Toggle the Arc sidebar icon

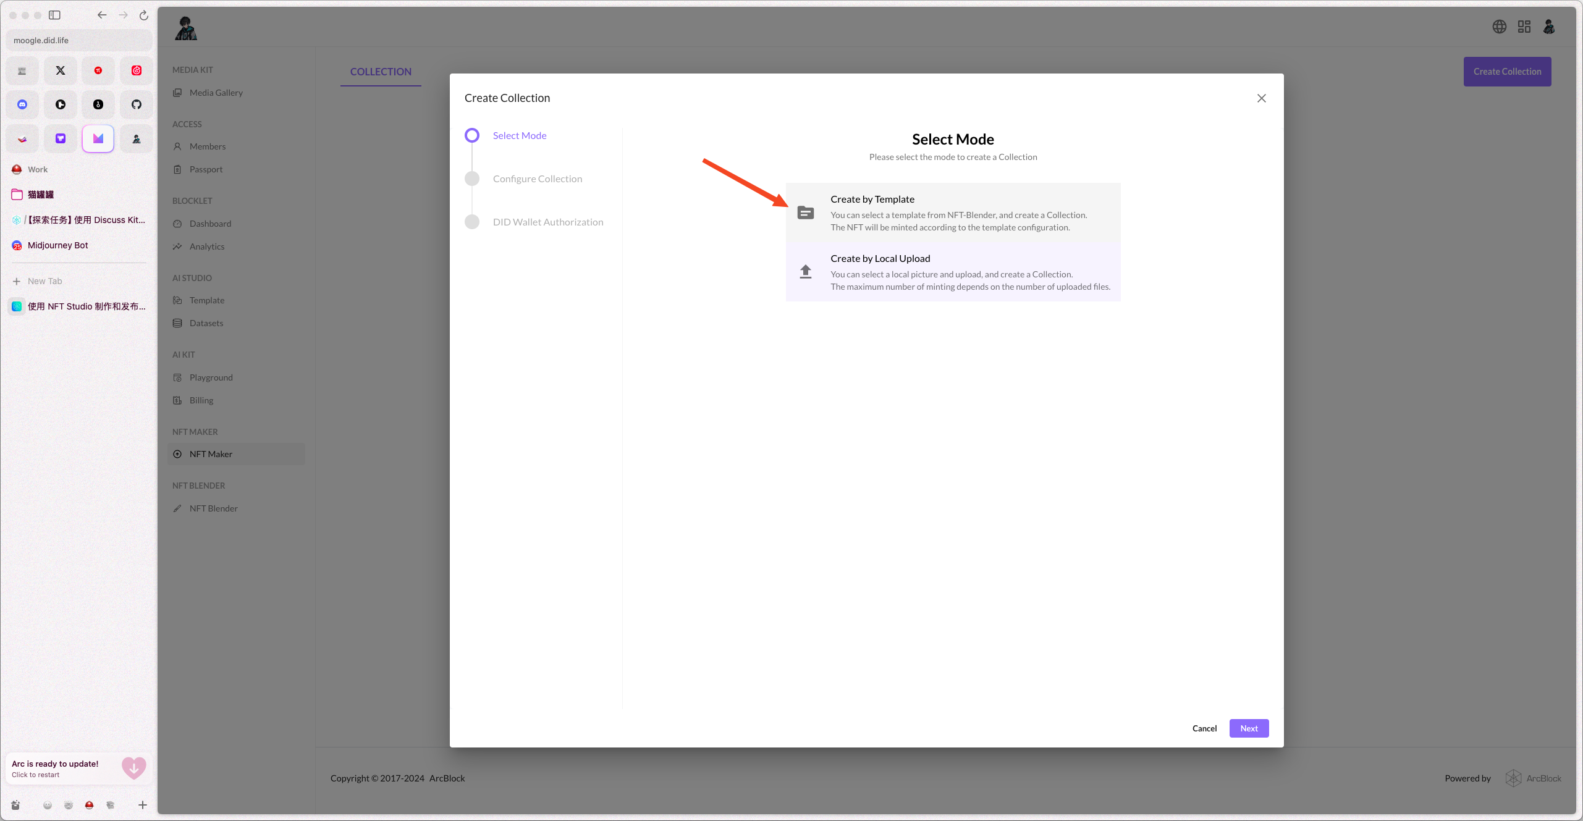[x=54, y=15]
